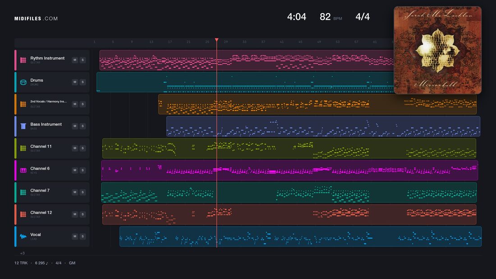Click the GM label in status bar
Image resolution: width=496 pixels, height=279 pixels.
point(72,263)
